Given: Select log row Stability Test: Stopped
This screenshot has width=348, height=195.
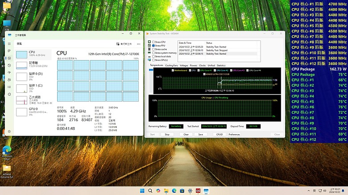Looking at the screenshot, I should tap(218, 50).
